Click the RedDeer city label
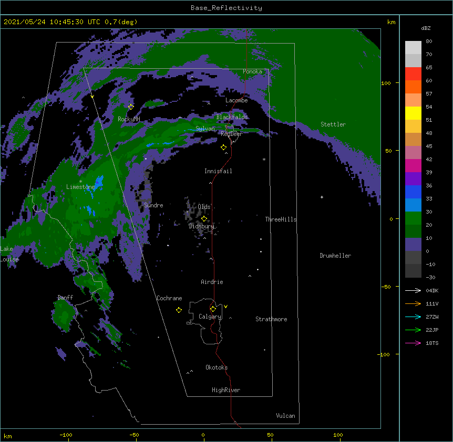 click(x=232, y=134)
